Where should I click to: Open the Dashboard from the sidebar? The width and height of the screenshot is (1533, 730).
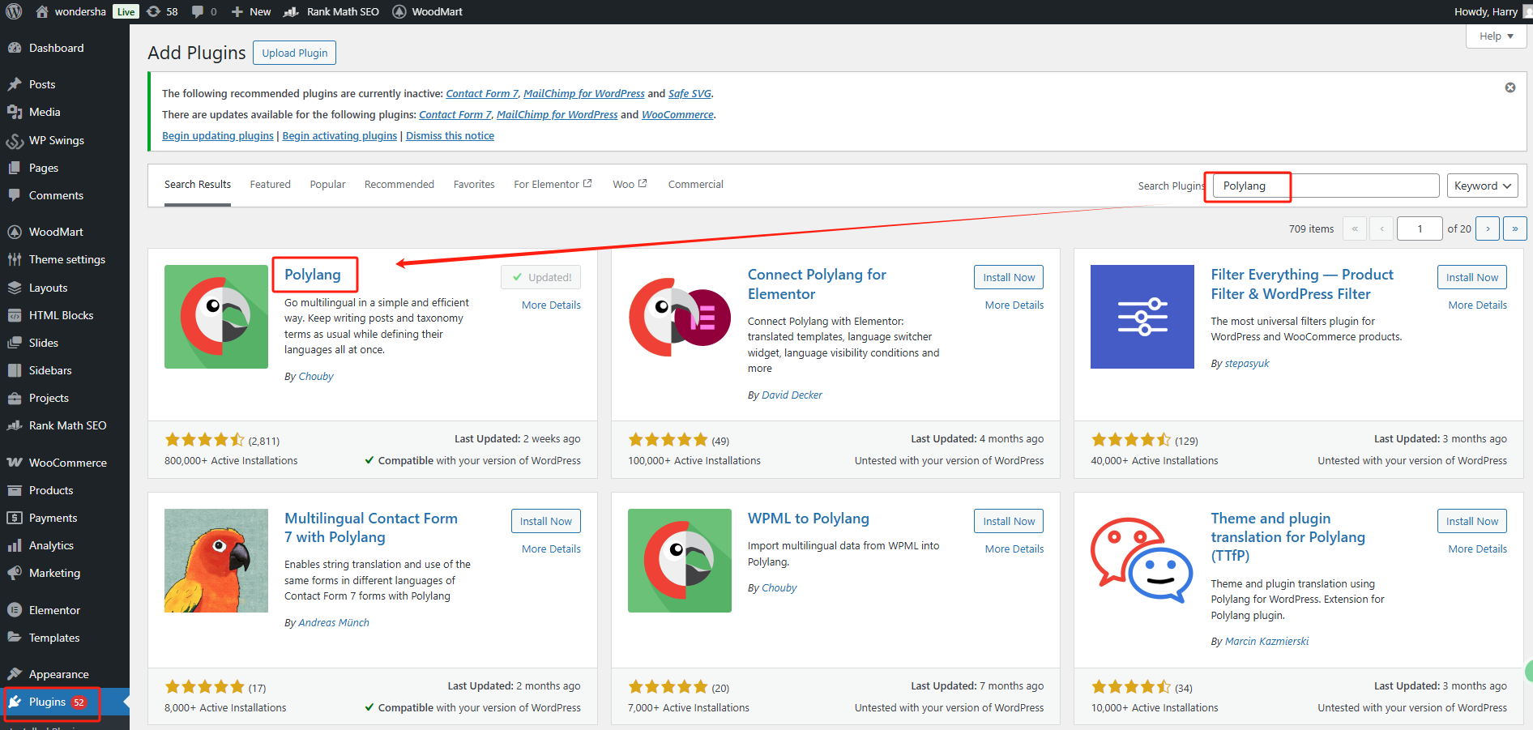coord(55,48)
